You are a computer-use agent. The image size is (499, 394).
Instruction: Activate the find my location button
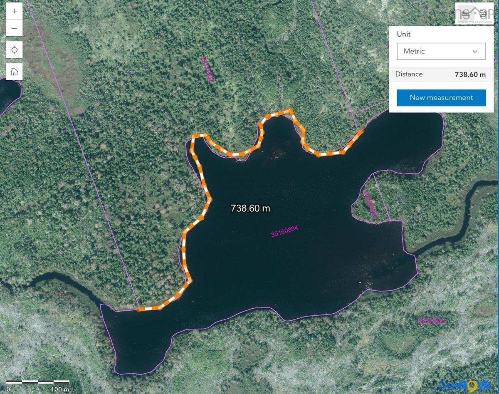point(14,50)
